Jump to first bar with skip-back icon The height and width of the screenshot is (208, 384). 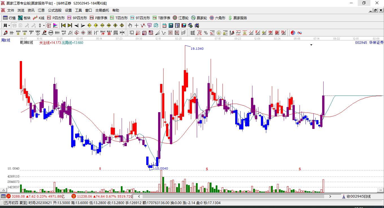click(64, 25)
